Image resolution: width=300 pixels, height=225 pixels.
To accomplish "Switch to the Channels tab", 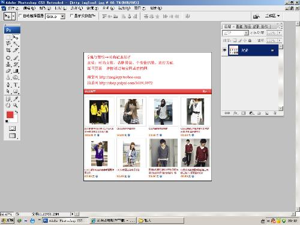I will 239,26.
